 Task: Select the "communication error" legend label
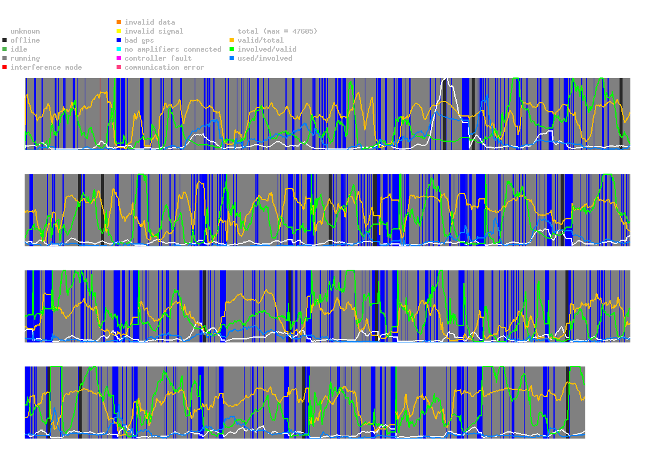point(165,67)
